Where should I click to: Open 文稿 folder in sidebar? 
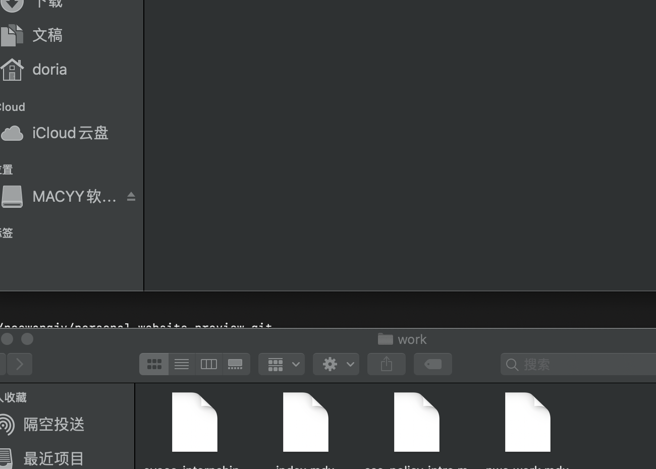(x=47, y=35)
